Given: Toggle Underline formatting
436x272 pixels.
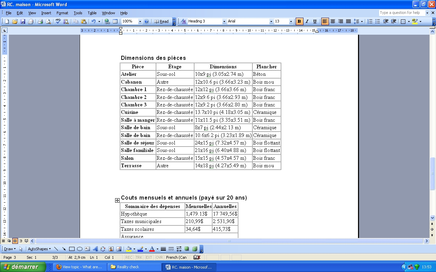Looking at the screenshot, I should point(315,21).
